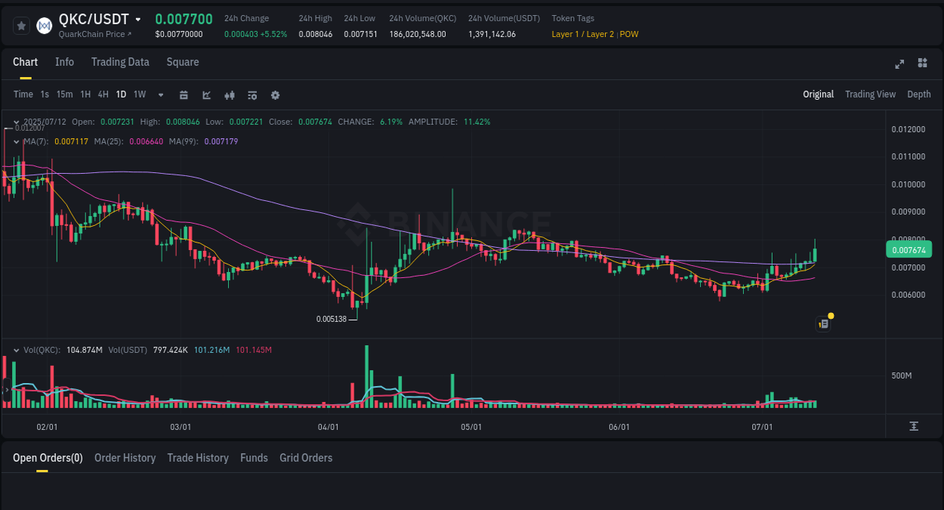
Task: Click the QuarkChain logo icon
Action: pyautogui.click(x=44, y=25)
